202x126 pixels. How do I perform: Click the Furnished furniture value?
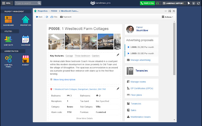click(x=101, y=112)
